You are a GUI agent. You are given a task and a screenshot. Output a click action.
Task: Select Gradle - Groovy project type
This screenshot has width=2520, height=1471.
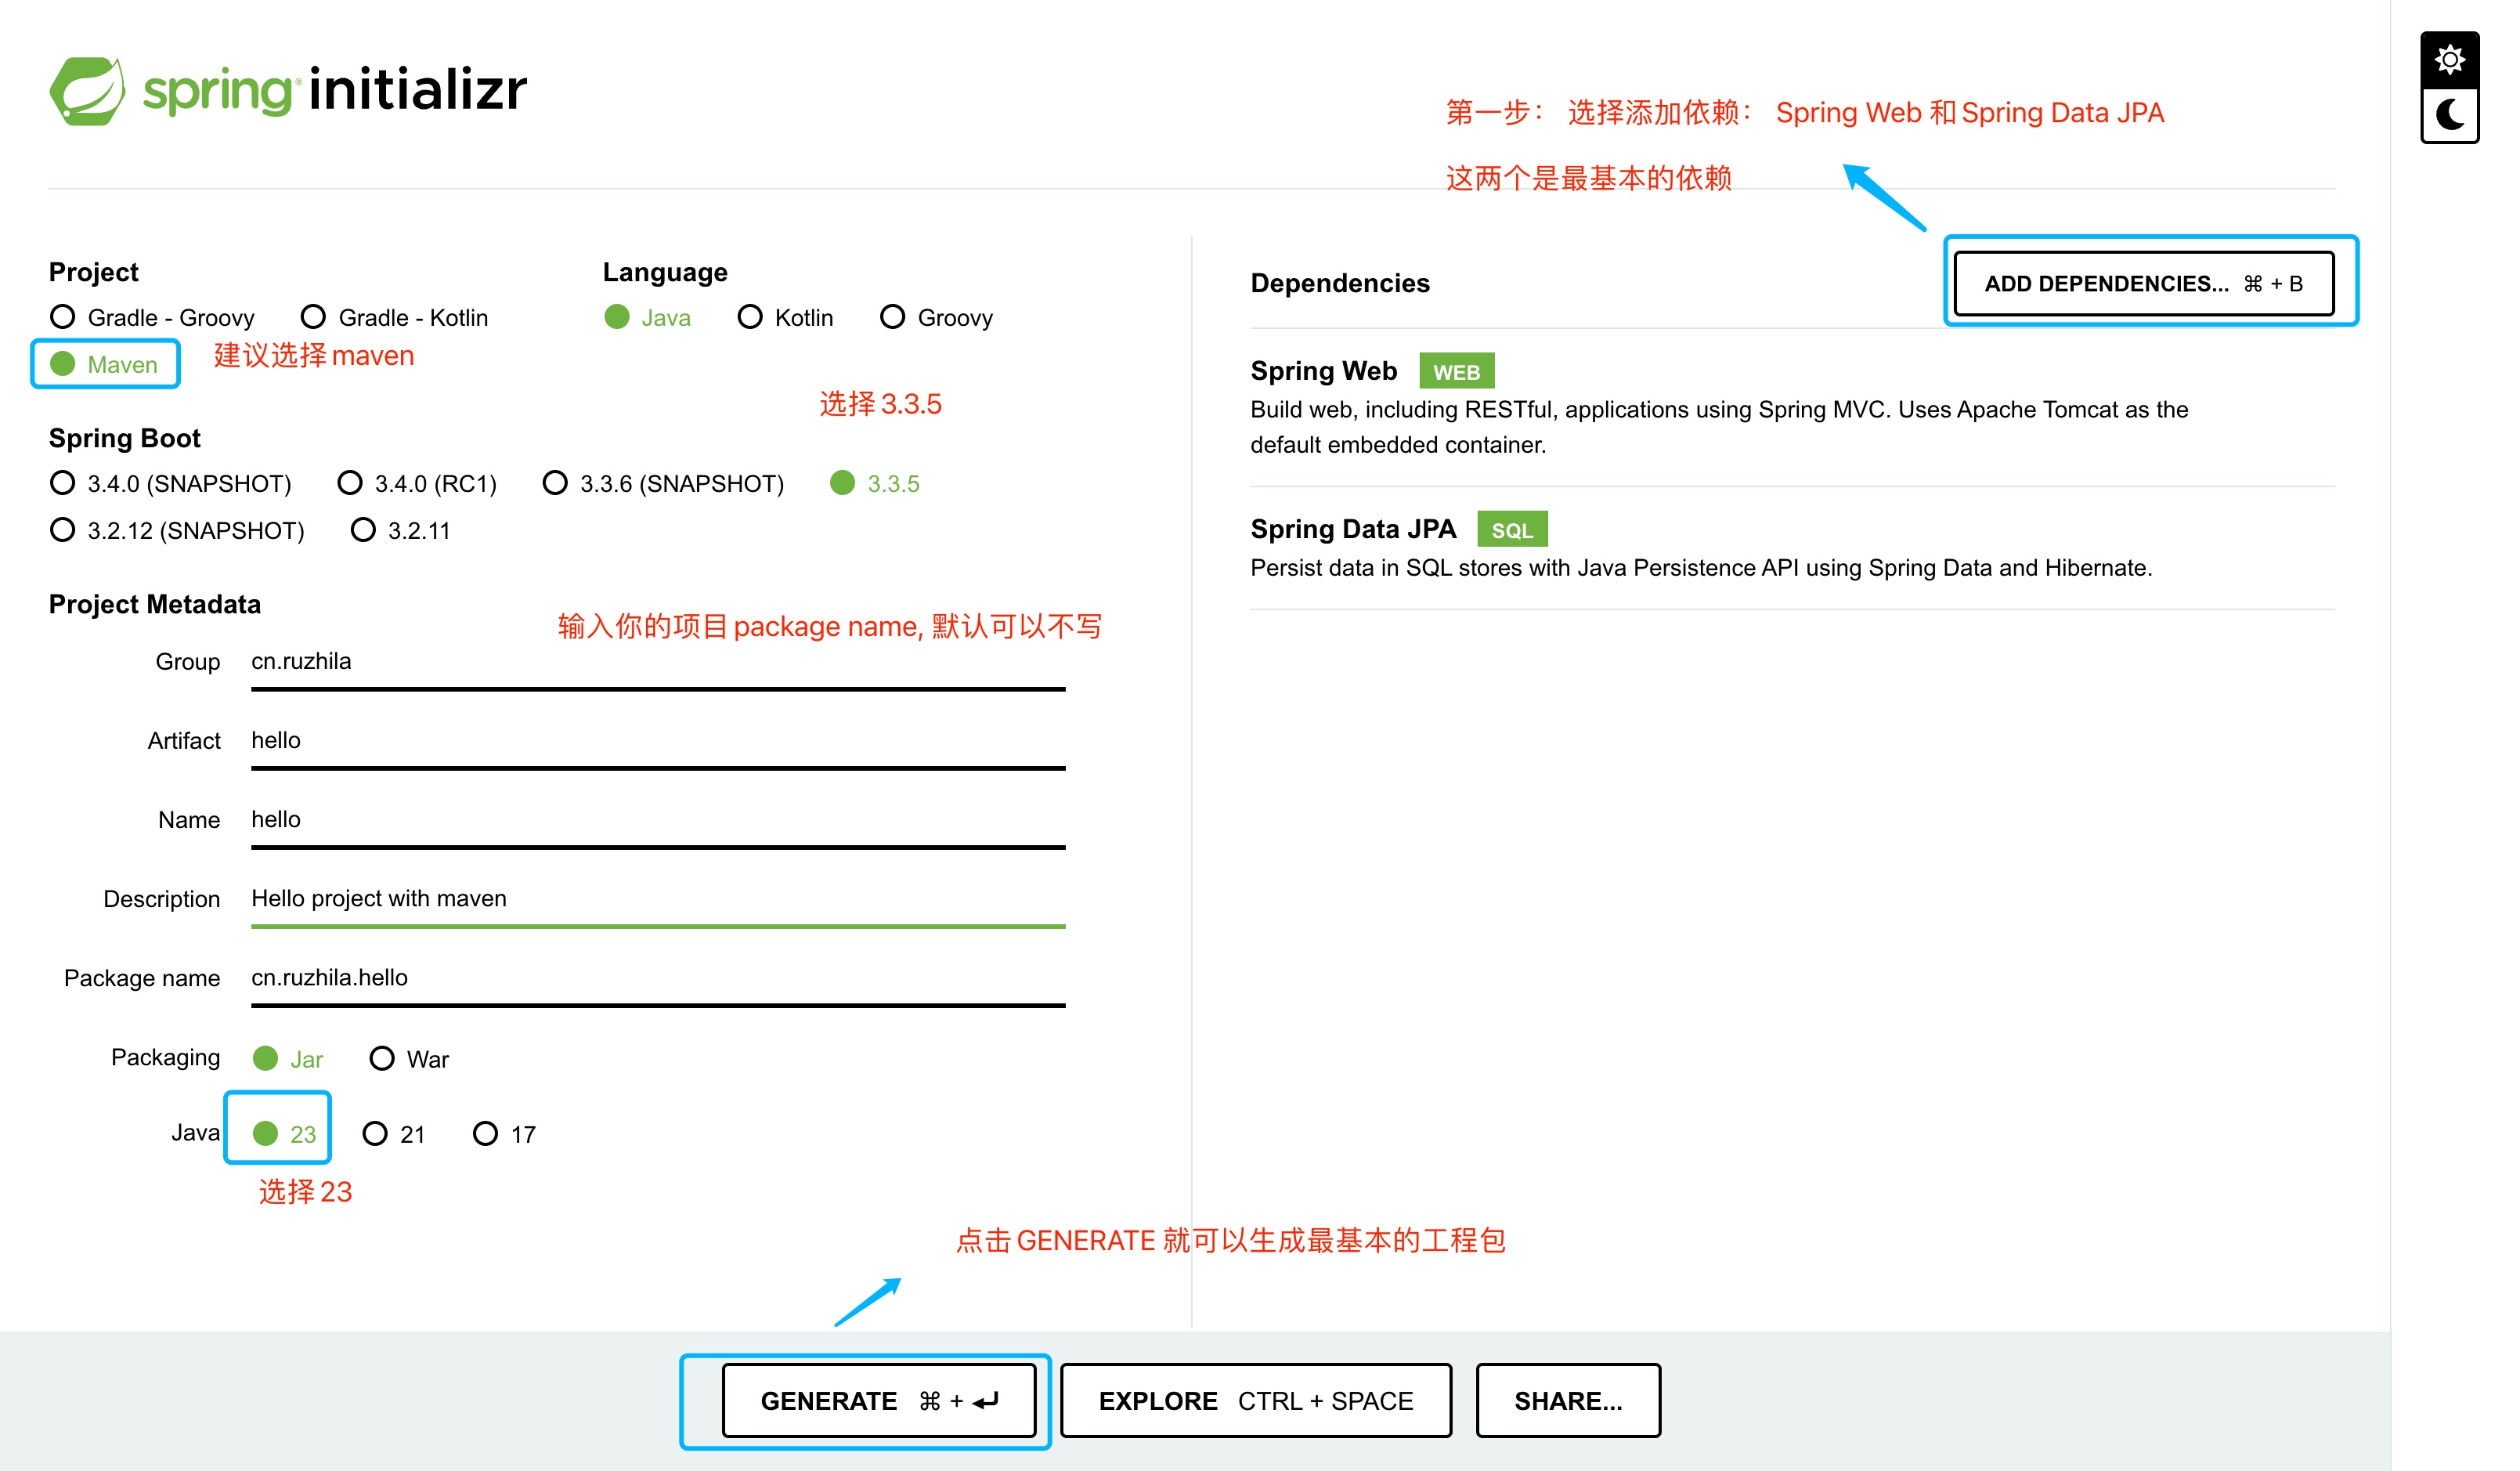152,317
